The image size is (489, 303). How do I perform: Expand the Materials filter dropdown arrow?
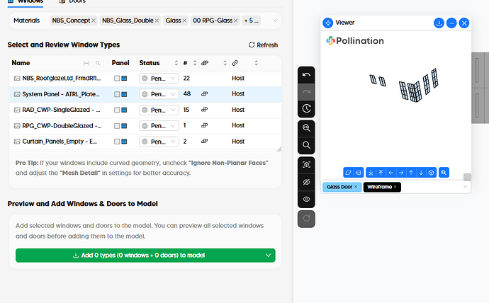[275, 21]
